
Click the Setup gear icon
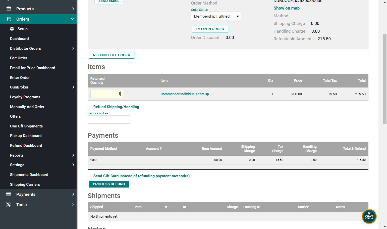[12, 29]
